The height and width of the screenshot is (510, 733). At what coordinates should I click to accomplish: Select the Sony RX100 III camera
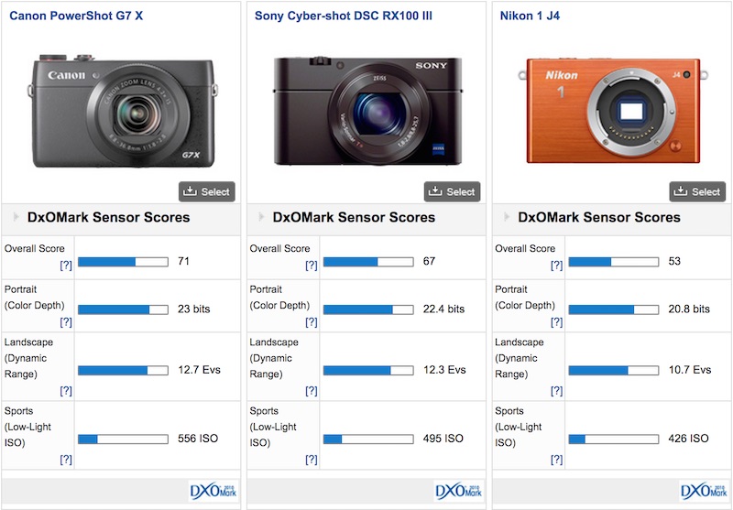452,191
